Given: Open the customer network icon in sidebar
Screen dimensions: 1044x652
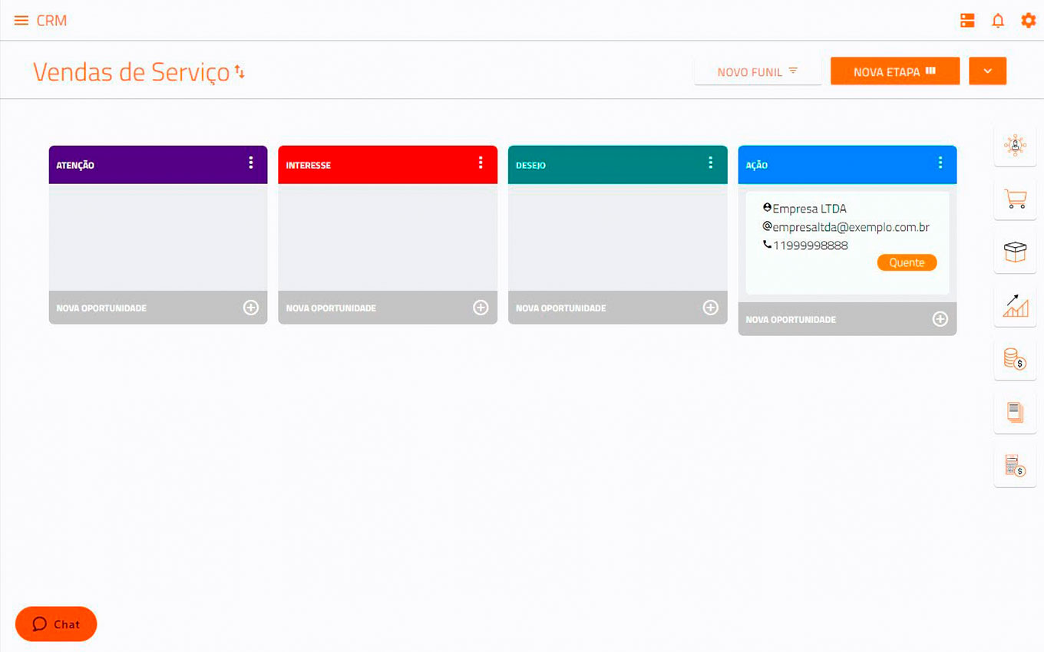Looking at the screenshot, I should click(1015, 146).
